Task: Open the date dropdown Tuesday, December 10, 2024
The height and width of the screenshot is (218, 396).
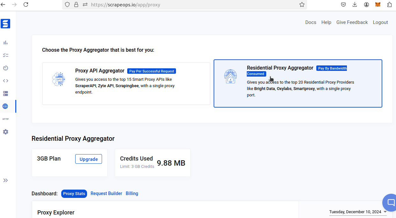Action: point(358,212)
